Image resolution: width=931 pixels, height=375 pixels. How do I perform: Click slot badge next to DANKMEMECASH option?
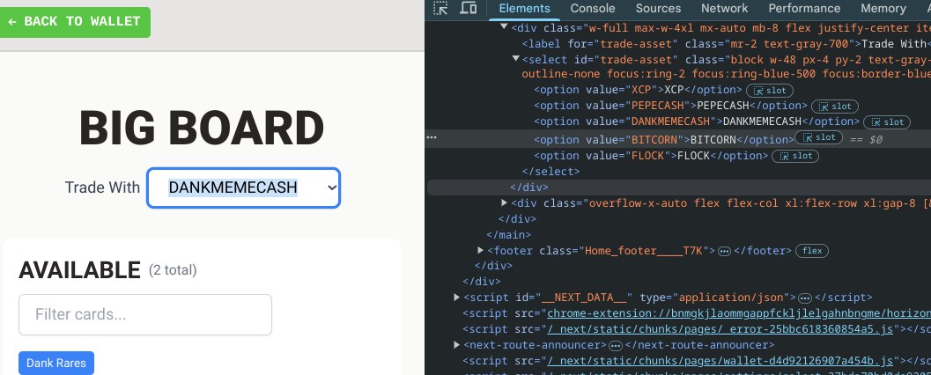point(887,122)
